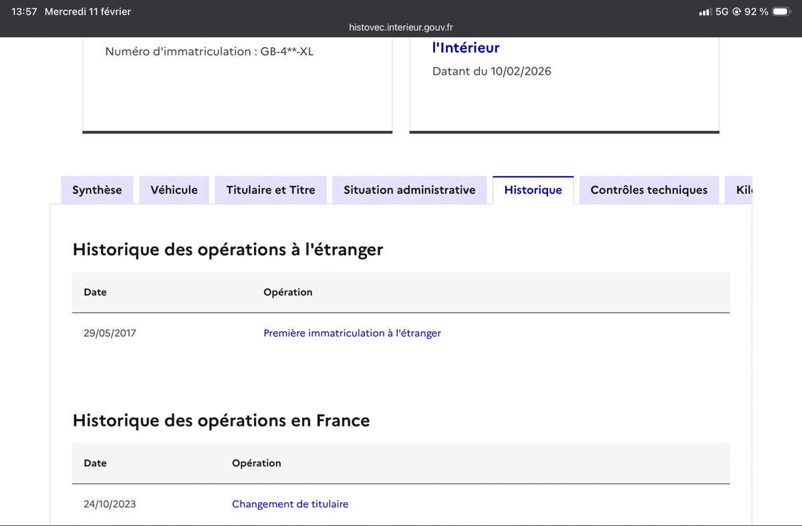The image size is (802, 526).
Task: Open the Contrôles techniques tab
Action: 649,190
